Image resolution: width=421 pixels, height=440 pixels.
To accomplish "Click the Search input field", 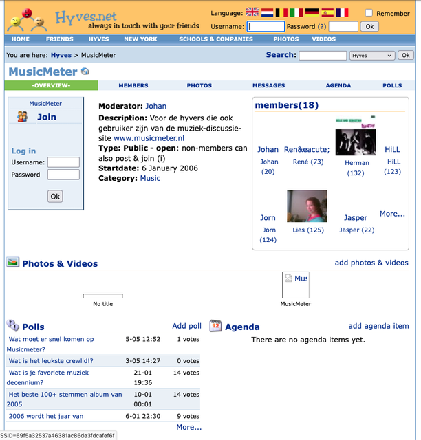I will tap(323, 56).
